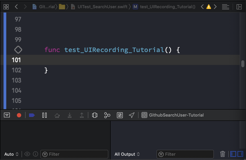Clear console with the trash icon
246x160 pixels.
222,154
